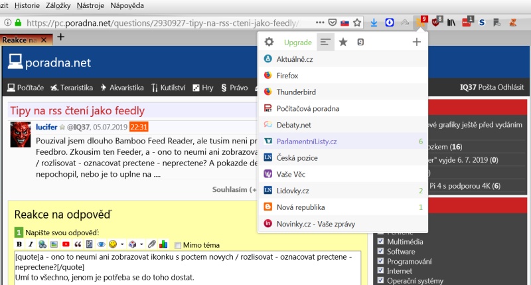The width and height of the screenshot is (531, 285).
Task: Insert image in reply editor
Action: (54, 244)
